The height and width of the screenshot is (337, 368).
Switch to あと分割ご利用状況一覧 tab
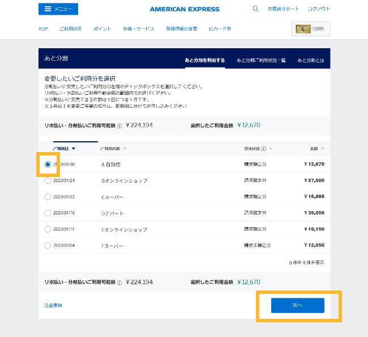pos(261,60)
